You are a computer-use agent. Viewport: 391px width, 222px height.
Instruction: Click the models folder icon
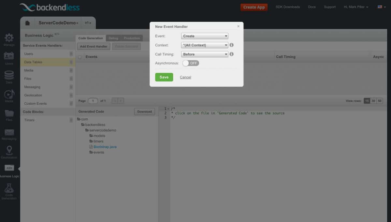(x=91, y=136)
